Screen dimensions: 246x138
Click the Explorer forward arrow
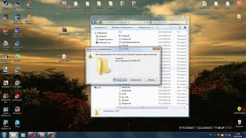[98, 22]
